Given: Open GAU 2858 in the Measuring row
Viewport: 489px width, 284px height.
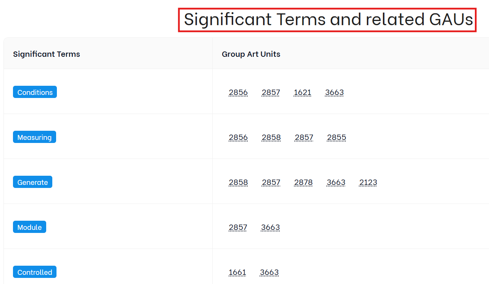Looking at the screenshot, I should (271, 137).
